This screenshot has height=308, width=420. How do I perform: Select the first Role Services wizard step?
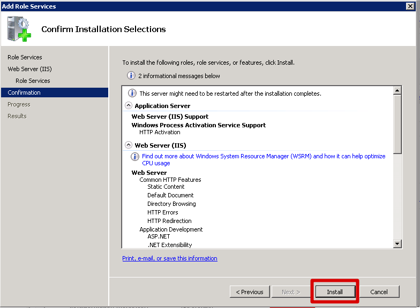(25, 57)
